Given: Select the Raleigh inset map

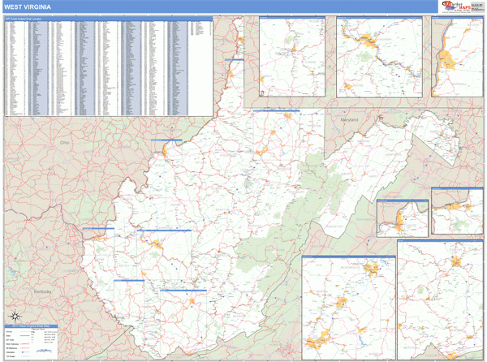Looking at the screenshot, I should (440, 300).
